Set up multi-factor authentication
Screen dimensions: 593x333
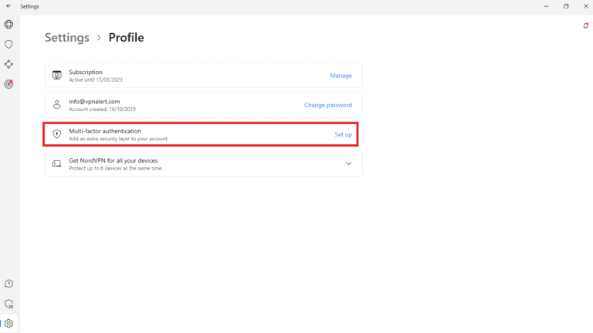343,134
